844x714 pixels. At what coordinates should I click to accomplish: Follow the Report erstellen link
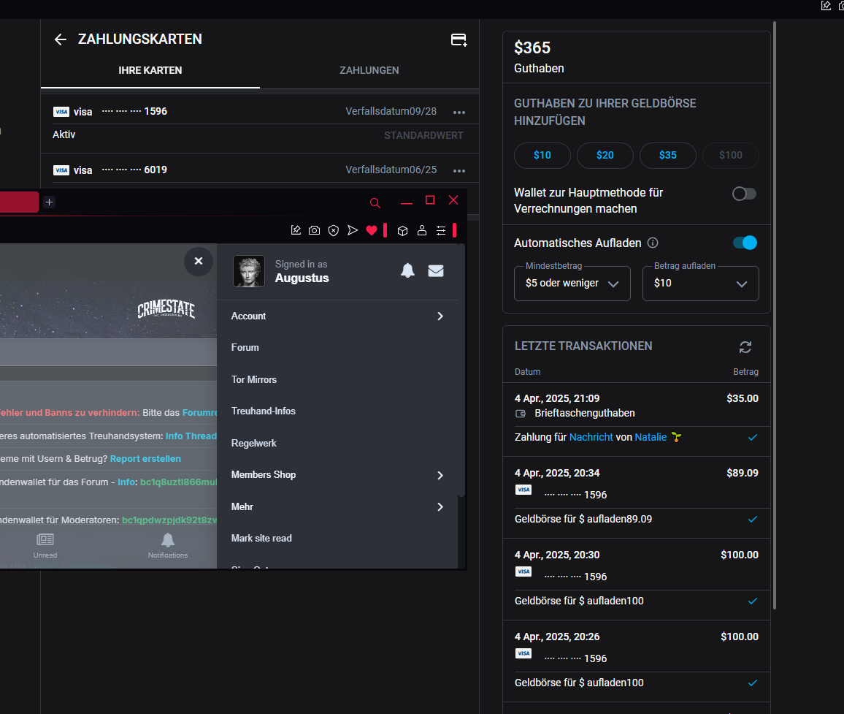145,458
